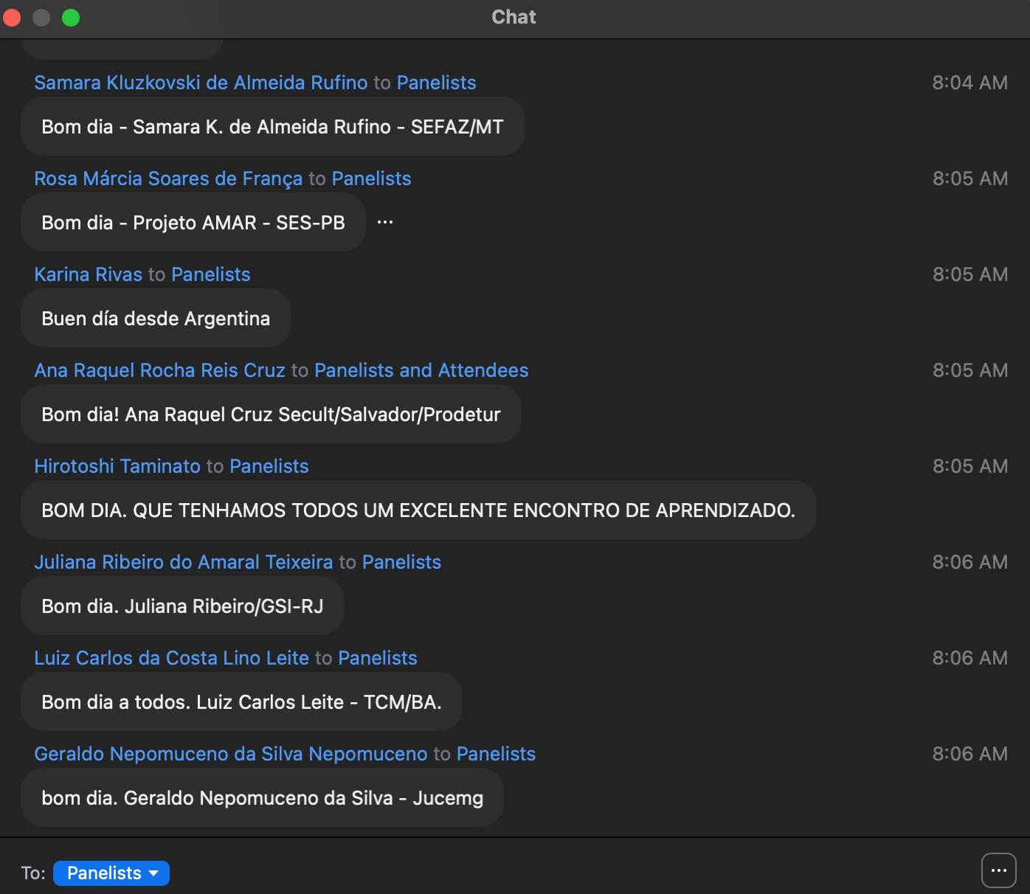Select the "Juliana Ribeiro/GSI-RJ" message
The image size is (1030, 894).
182,606
